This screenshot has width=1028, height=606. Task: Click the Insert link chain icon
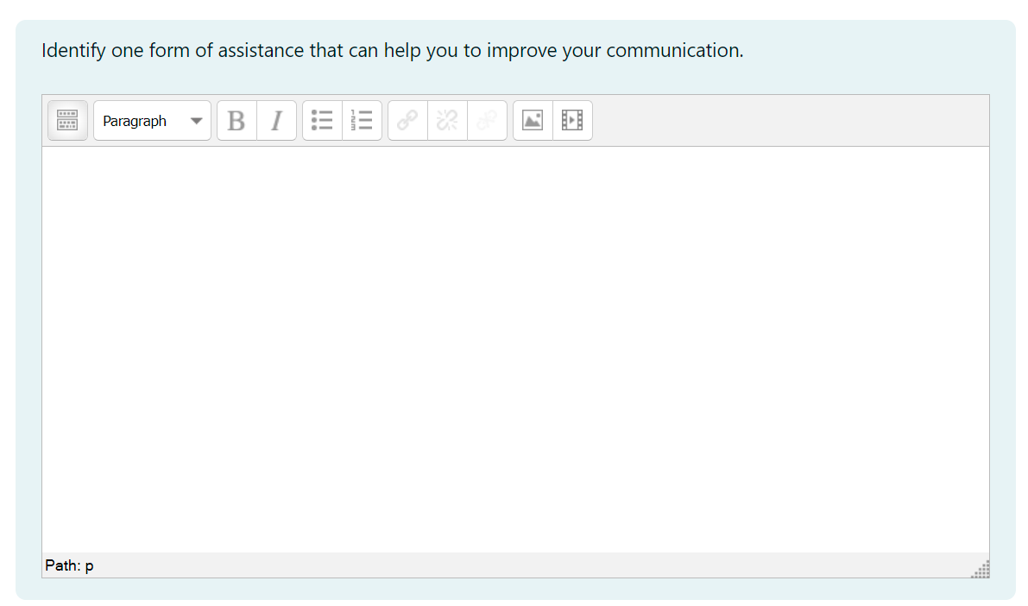tap(407, 120)
